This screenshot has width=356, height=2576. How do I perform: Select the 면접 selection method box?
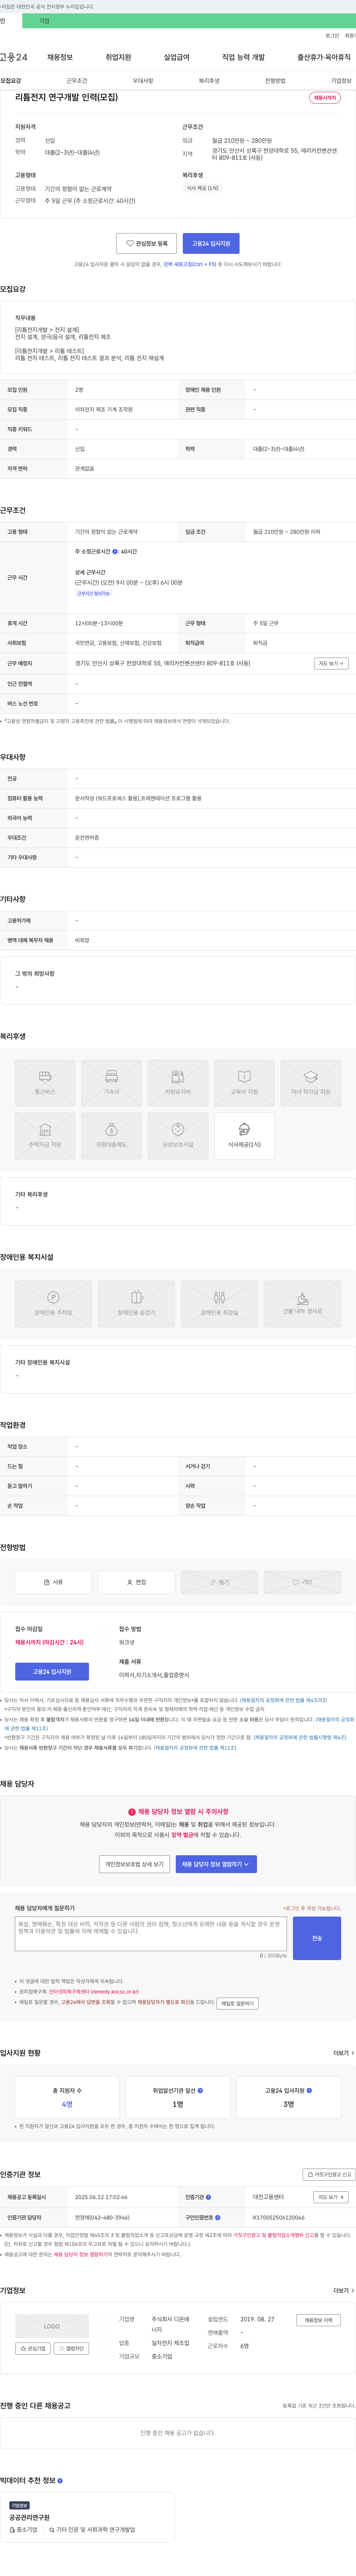[136, 1582]
